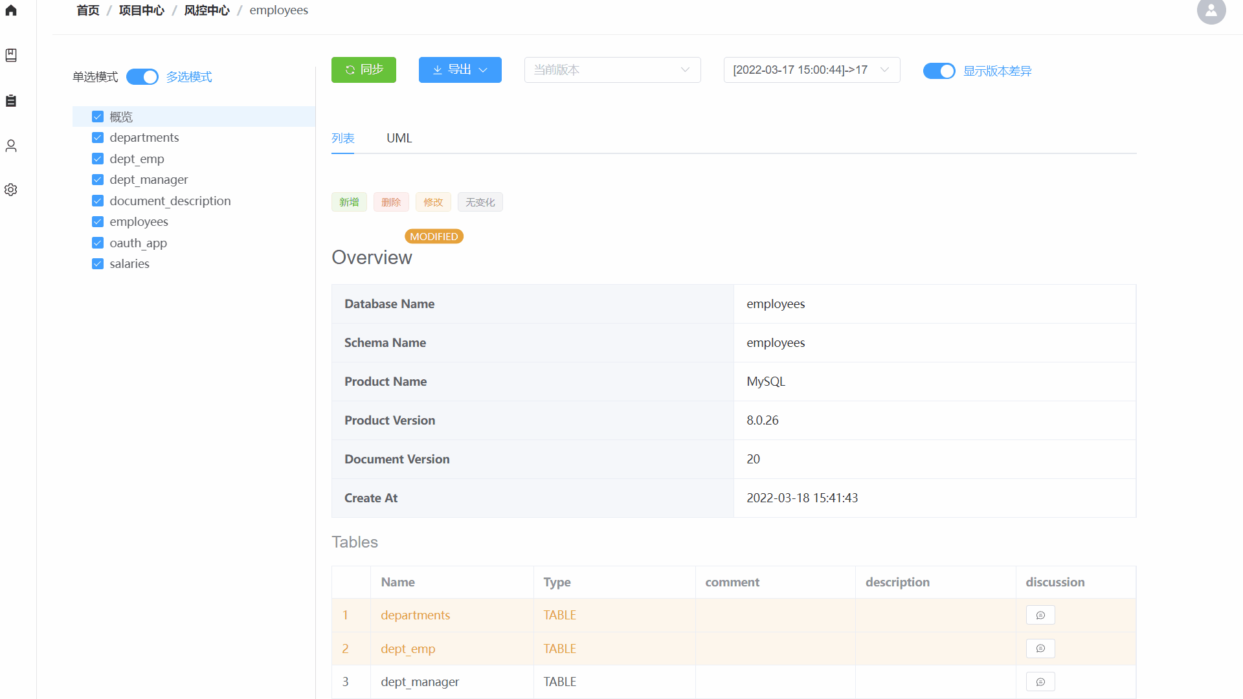Uncheck the salaries table checkbox

(x=98, y=264)
